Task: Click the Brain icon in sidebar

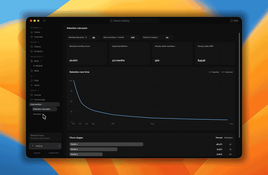Action: tap(32, 61)
